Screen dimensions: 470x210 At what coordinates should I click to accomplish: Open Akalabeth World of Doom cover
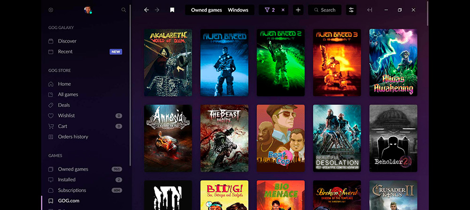point(168,62)
